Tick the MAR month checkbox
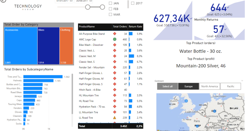This screenshot has height=131, width=245. (x=110, y=14)
